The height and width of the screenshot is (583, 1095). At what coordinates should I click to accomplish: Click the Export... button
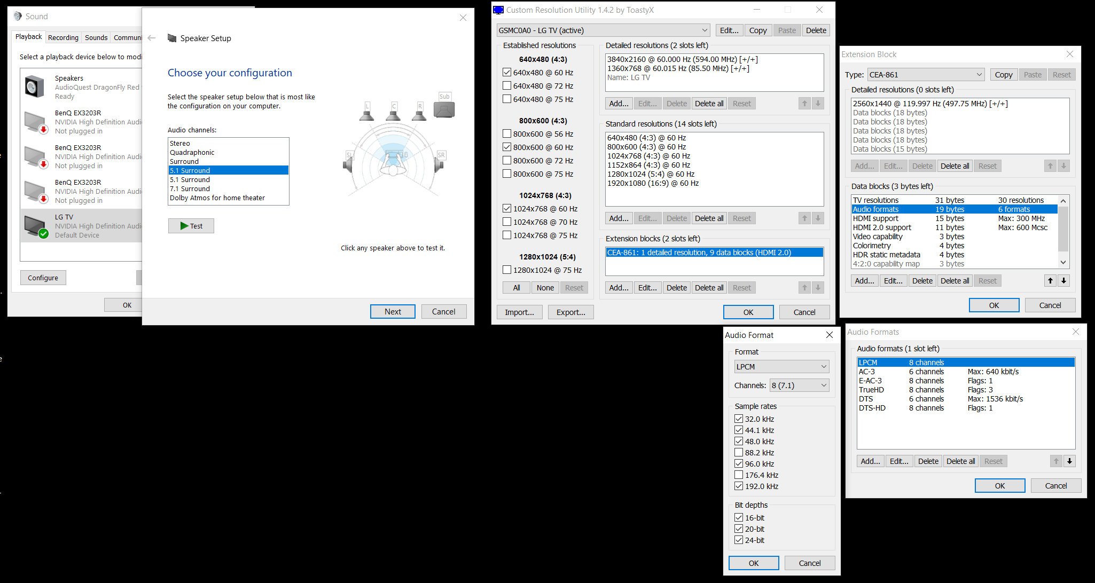(570, 312)
